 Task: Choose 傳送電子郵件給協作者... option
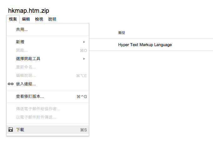tap(38, 109)
